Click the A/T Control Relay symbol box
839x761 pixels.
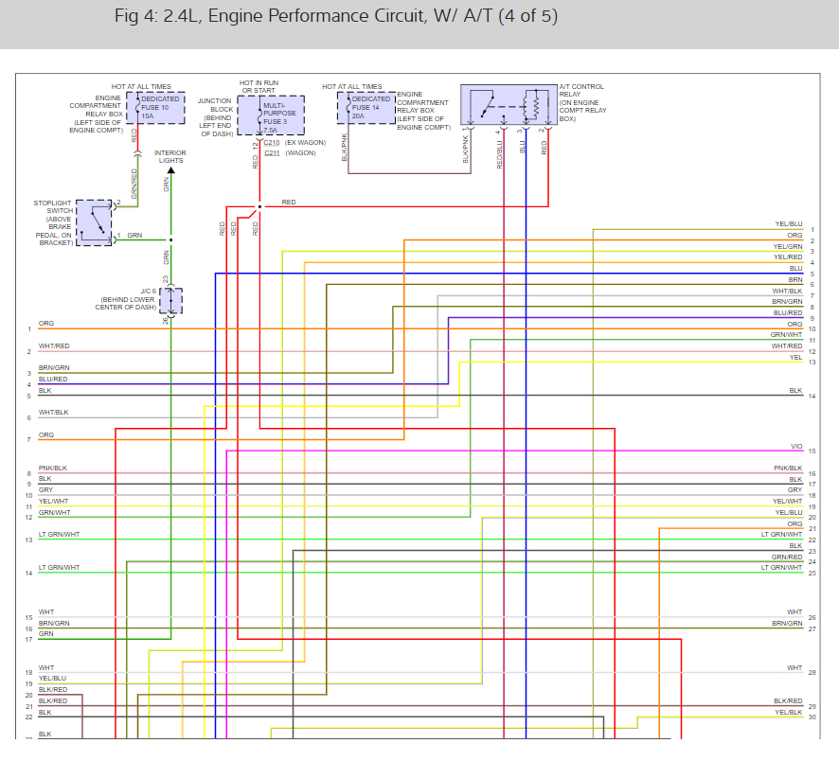[509, 104]
